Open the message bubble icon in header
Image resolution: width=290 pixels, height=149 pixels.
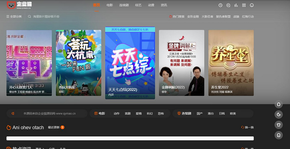click(x=228, y=5)
